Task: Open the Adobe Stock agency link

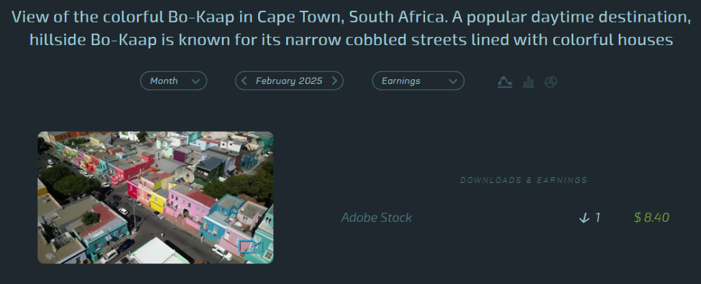Action: 377,218
